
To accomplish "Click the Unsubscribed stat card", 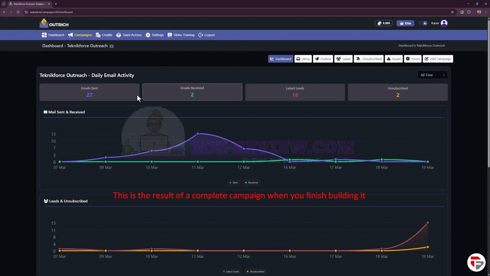I will [398, 92].
